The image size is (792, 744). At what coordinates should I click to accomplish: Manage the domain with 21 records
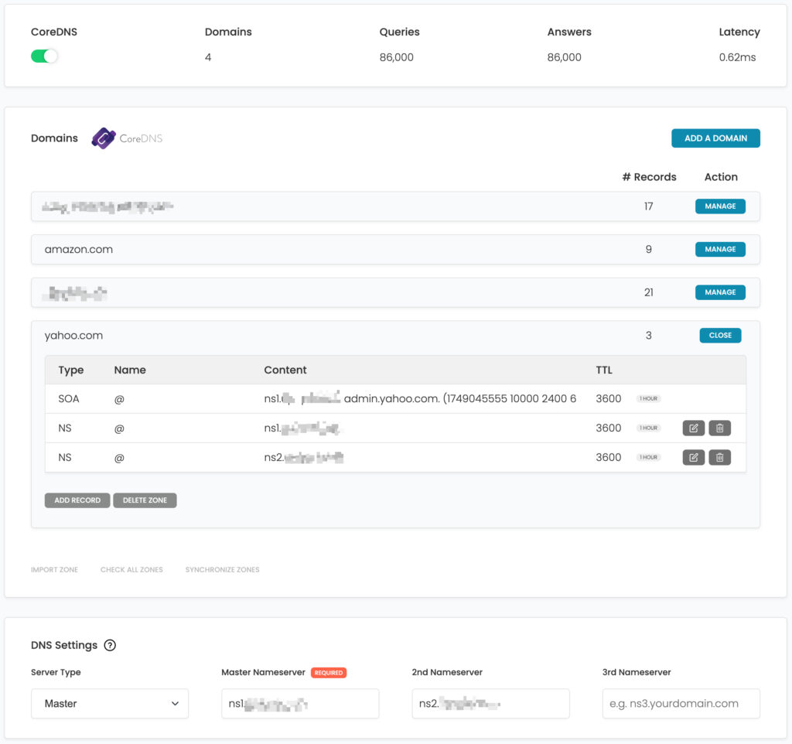click(x=719, y=292)
